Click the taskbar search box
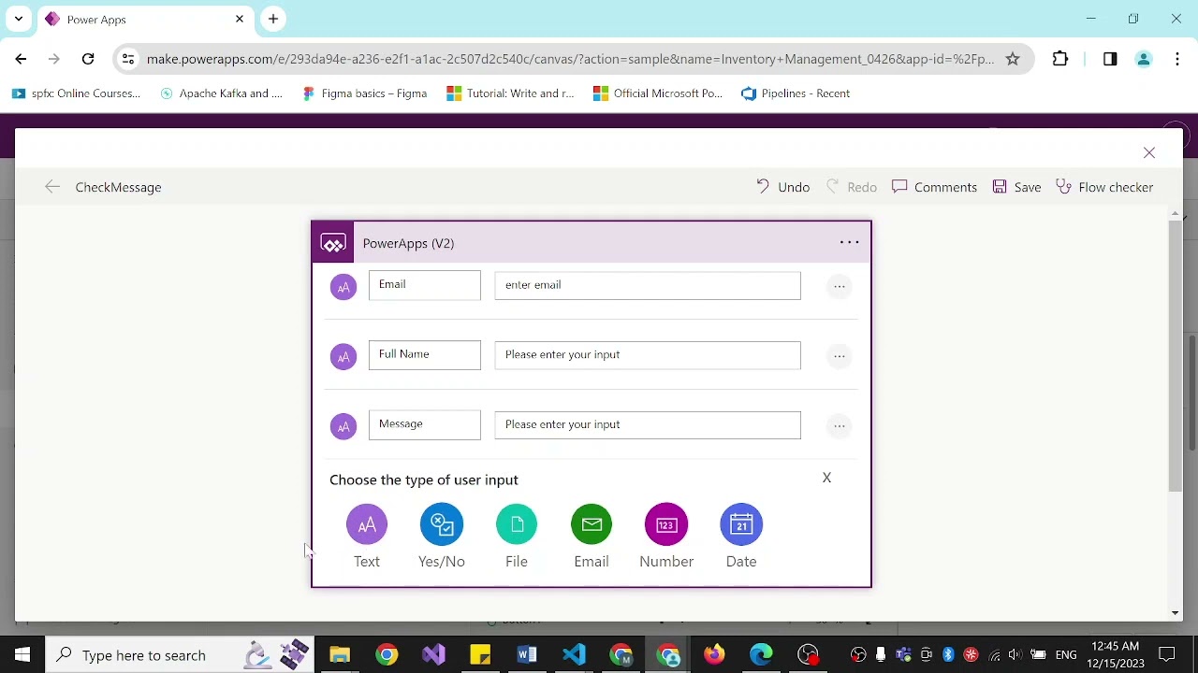The width and height of the screenshot is (1198, 673). pos(181,655)
